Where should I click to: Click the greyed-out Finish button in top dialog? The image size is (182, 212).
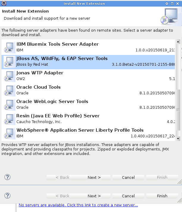(x=162, y=178)
